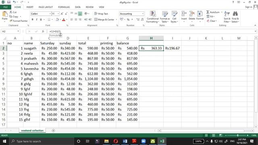
Task: Open Cell Styles gallery
Action: click(x=174, y=17)
